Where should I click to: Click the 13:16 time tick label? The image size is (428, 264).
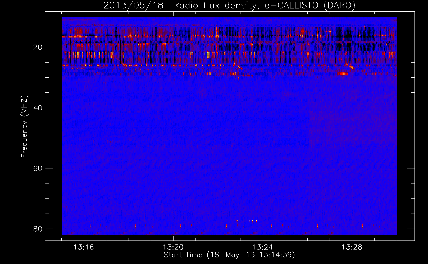84,247
